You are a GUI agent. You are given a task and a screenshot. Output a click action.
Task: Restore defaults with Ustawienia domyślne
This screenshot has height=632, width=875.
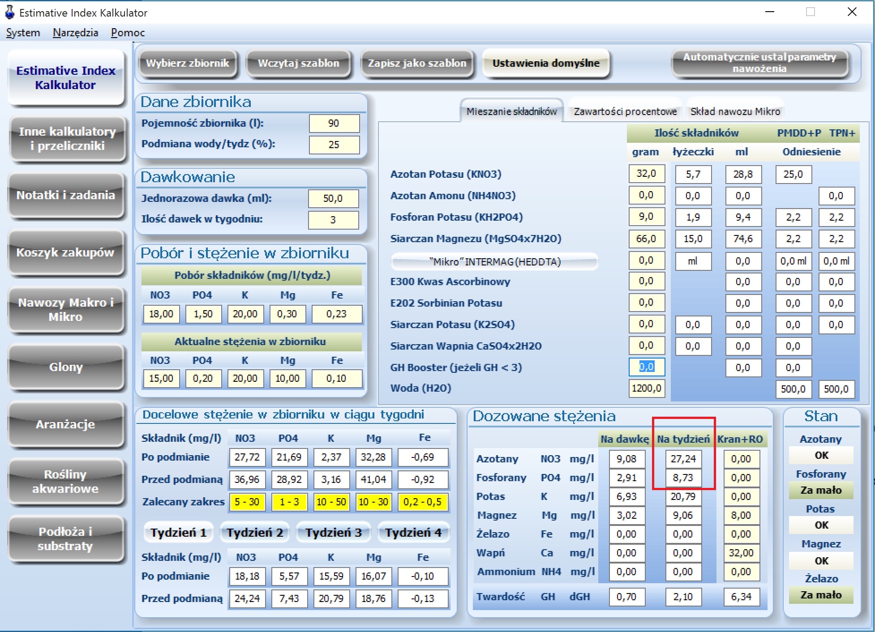[546, 63]
